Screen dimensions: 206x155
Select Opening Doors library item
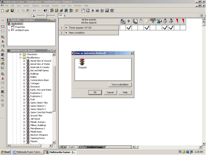point(37,138)
